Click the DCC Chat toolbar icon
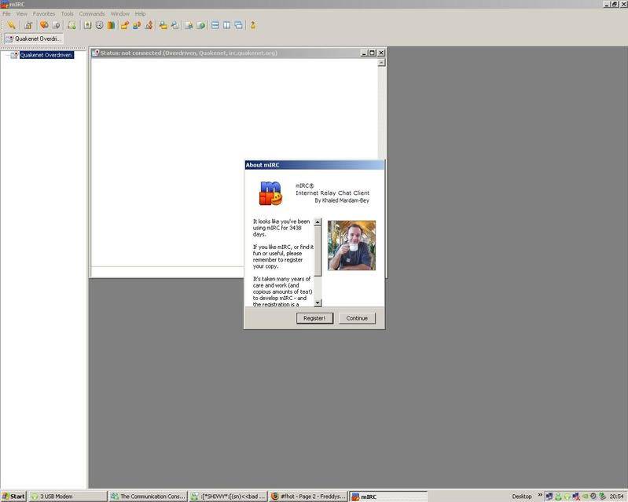Screen dimensions: 628x502 click(137, 25)
